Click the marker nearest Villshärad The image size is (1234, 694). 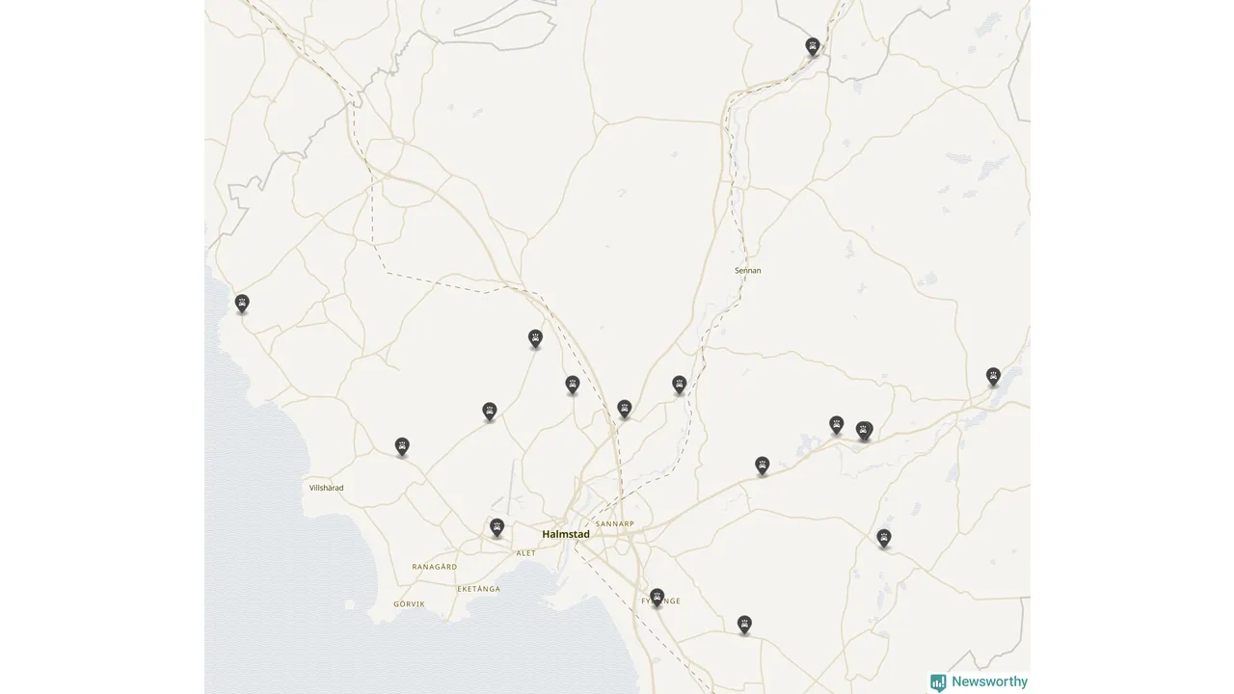tap(402, 446)
